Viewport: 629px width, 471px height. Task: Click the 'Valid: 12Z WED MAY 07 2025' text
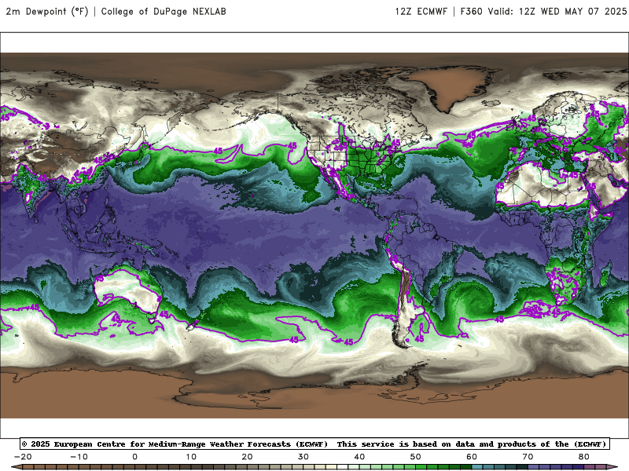point(557,12)
